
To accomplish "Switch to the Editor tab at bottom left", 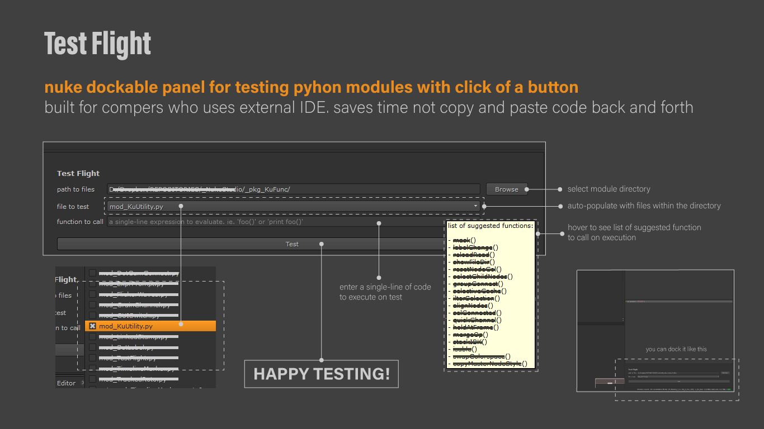I will point(66,383).
